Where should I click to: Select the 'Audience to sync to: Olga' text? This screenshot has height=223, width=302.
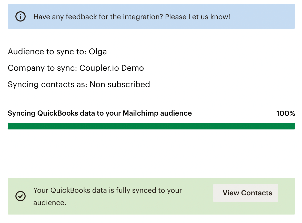pos(57,52)
